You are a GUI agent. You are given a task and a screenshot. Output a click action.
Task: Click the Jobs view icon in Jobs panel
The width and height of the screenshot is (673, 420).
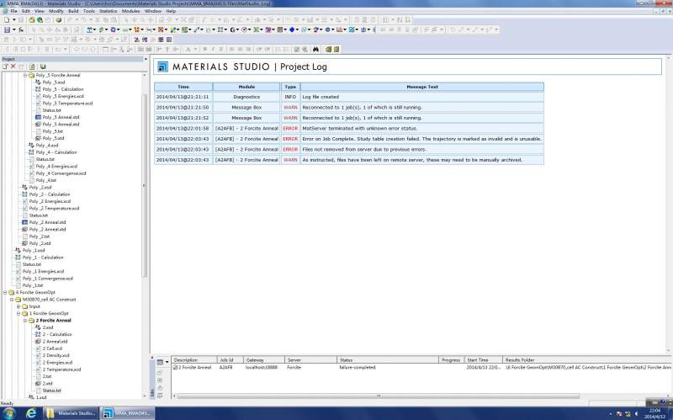tap(160, 362)
